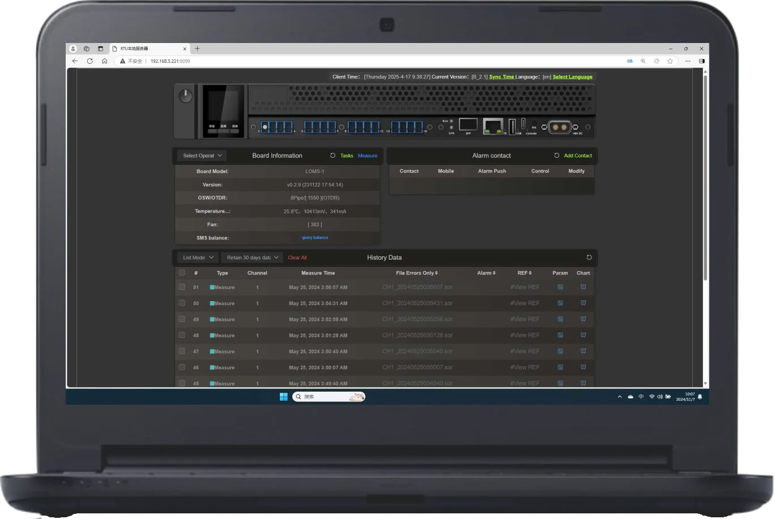Open Chart icon for record 48
775x519 pixels.
pyautogui.click(x=583, y=335)
